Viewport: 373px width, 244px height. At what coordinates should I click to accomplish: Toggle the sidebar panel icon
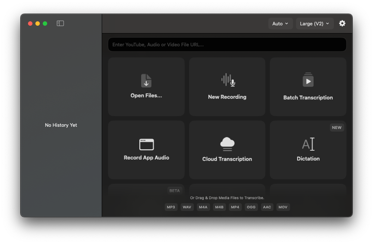[60, 24]
